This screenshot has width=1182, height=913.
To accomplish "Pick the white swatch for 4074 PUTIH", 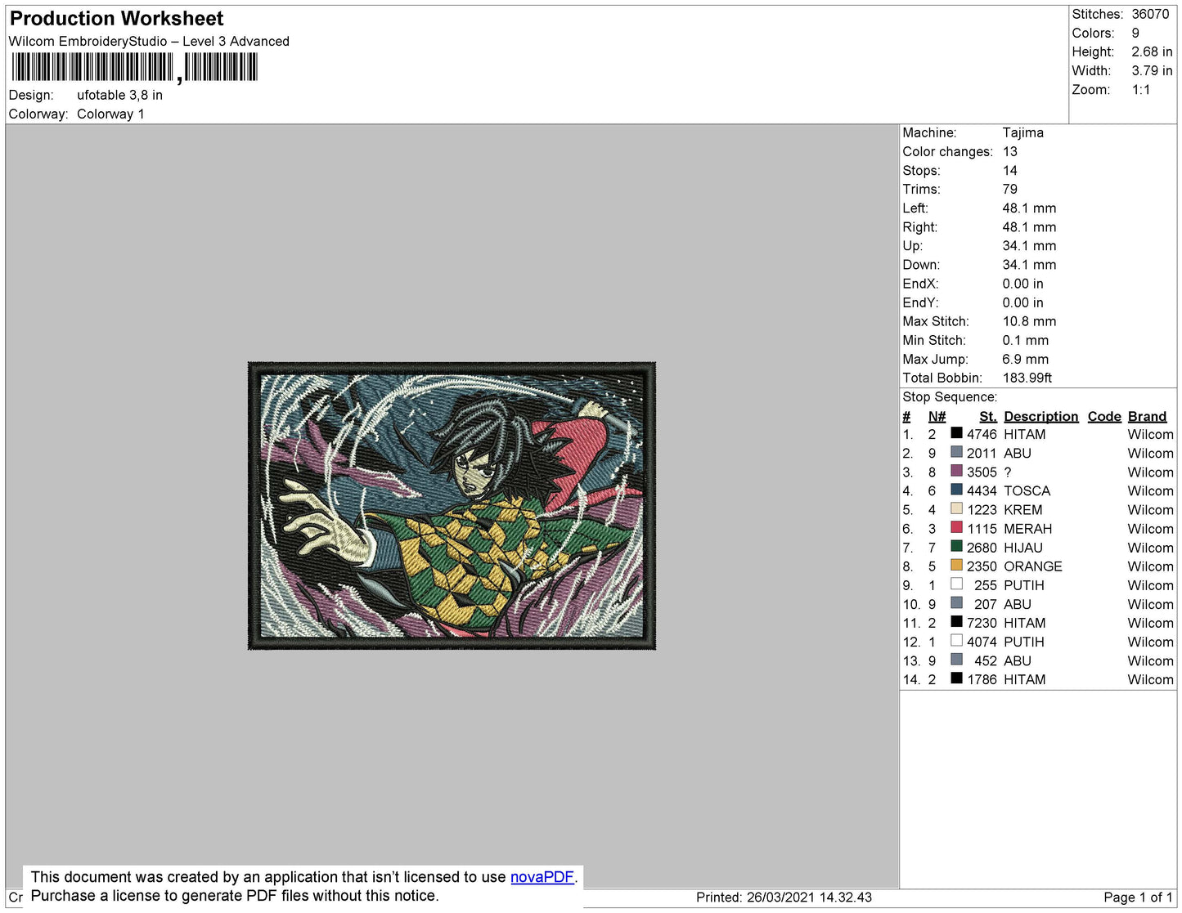I will coord(956,640).
